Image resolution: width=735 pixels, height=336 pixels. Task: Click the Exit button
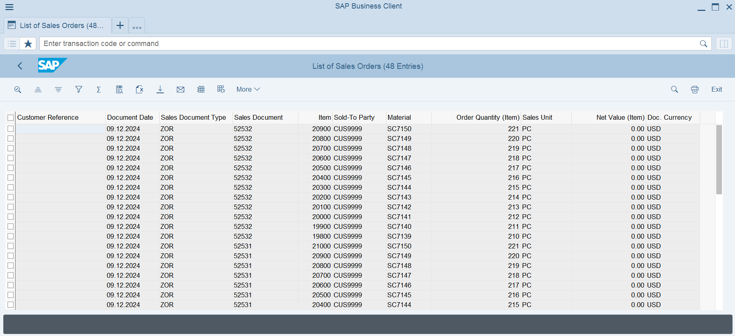[x=717, y=90]
